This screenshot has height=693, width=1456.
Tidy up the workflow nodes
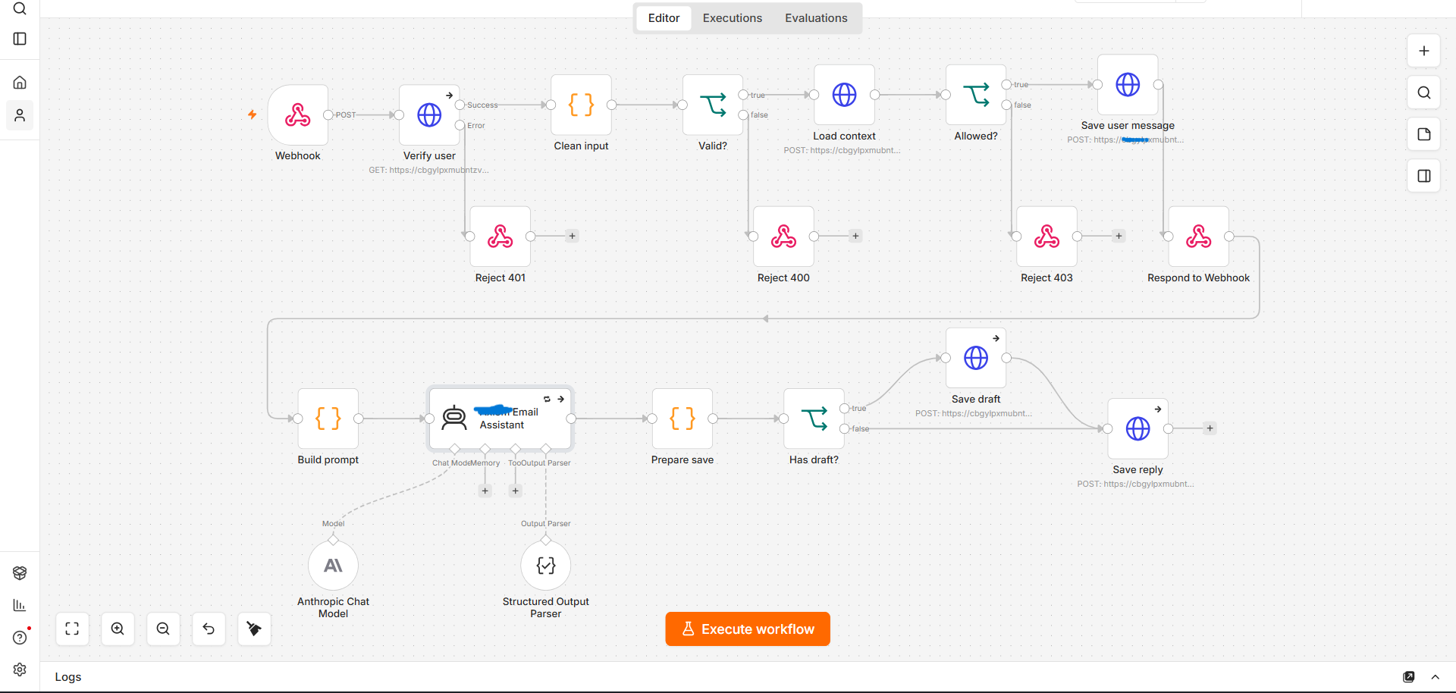tap(254, 629)
